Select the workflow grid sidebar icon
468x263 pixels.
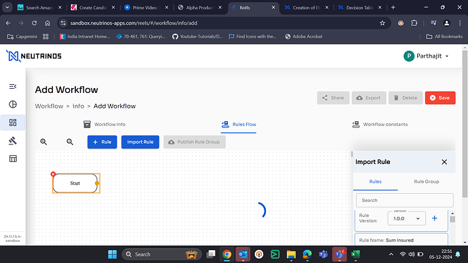click(13, 123)
